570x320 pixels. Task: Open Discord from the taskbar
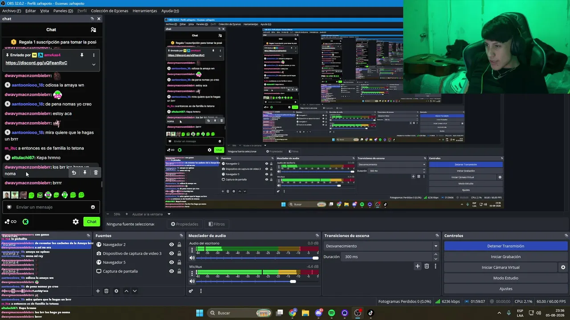(x=318, y=313)
